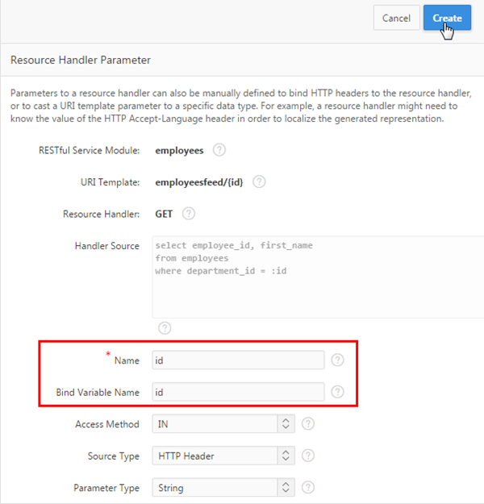Click Resource Handler help question mark
Screen dimensions: 484x504
tap(189, 214)
